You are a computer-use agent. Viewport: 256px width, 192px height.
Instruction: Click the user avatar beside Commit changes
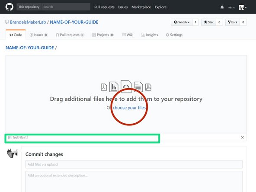[12, 153]
